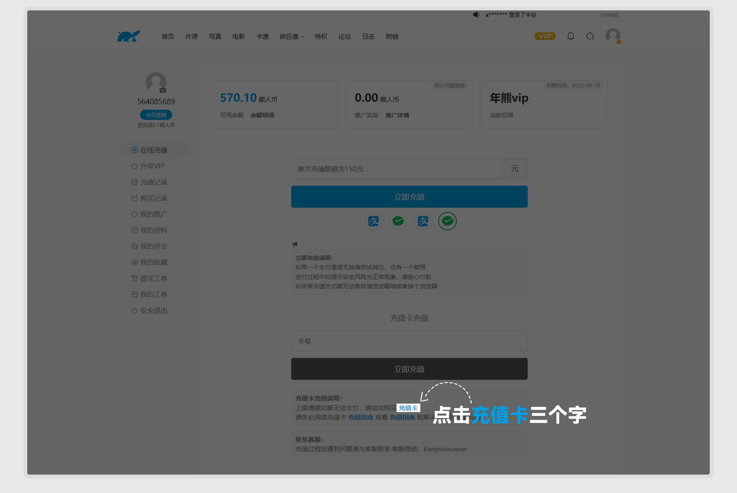This screenshot has width=737, height=493.
Task: Open the 推广详情 link
Action: tap(397, 115)
